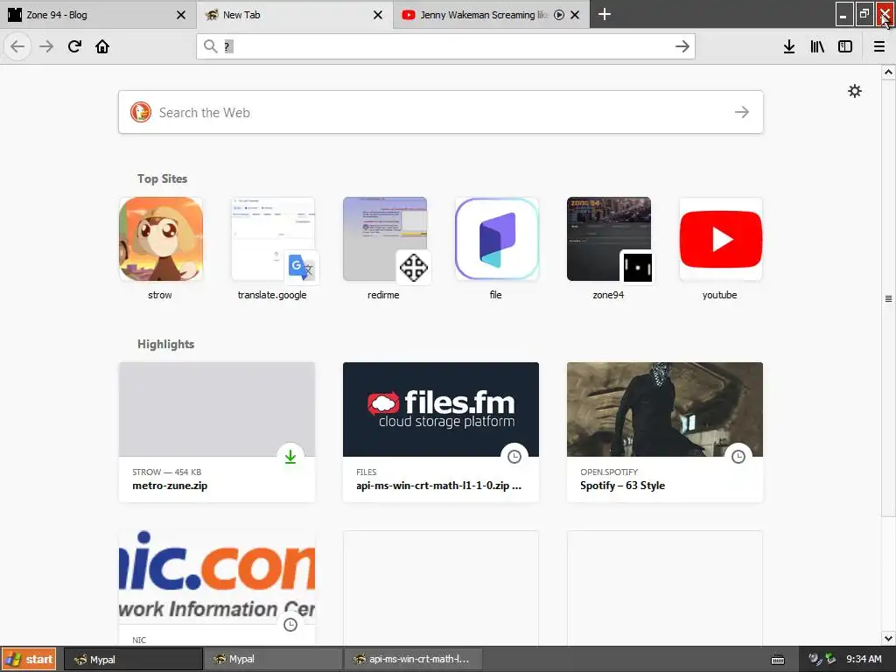896x672 pixels.
Task: Switch to Jenny Wakeman Screaming tab
Action: tap(492, 15)
